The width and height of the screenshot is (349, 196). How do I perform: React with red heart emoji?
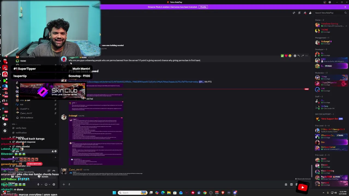286,56
